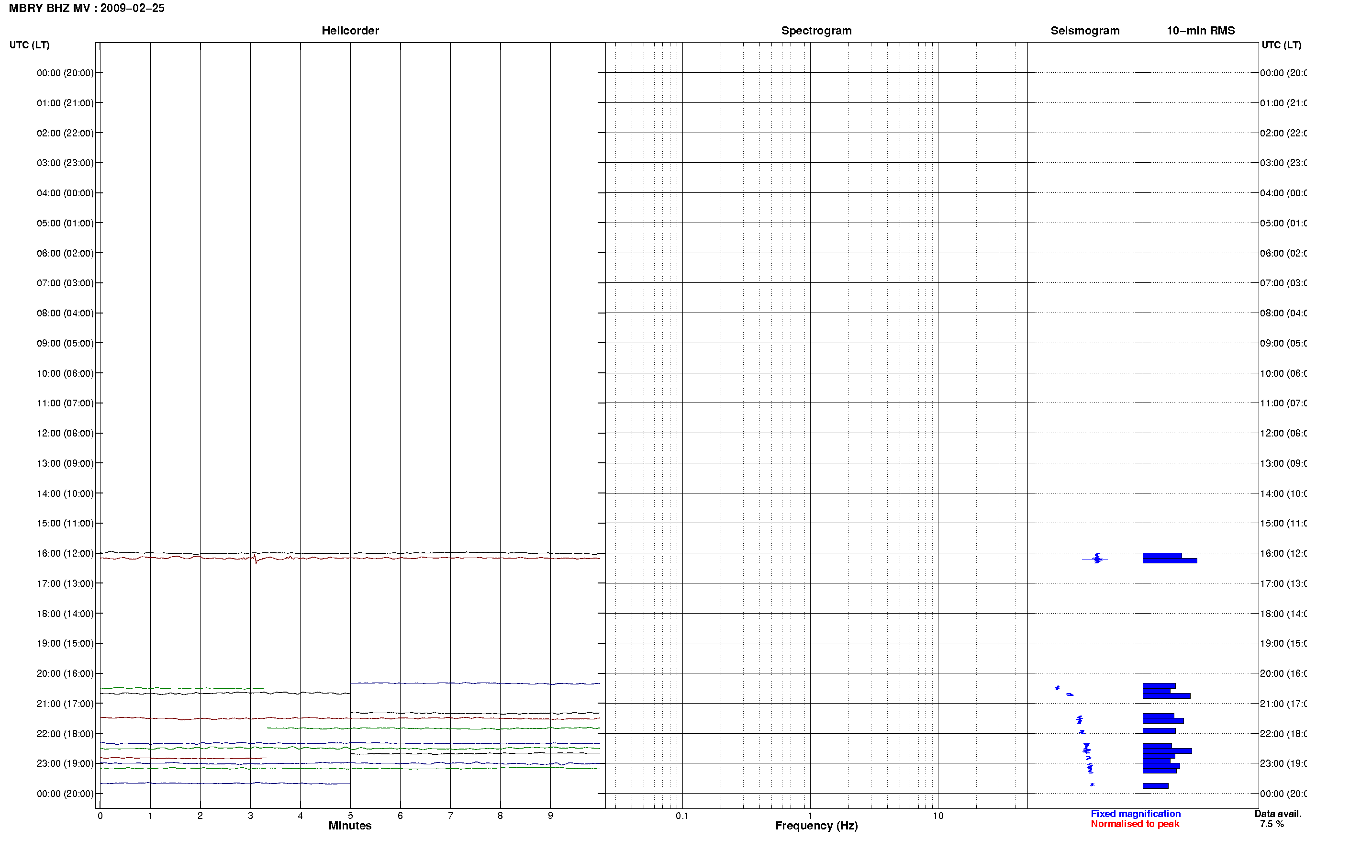
Task: Click the minute '0' tick label
Action: [100, 816]
